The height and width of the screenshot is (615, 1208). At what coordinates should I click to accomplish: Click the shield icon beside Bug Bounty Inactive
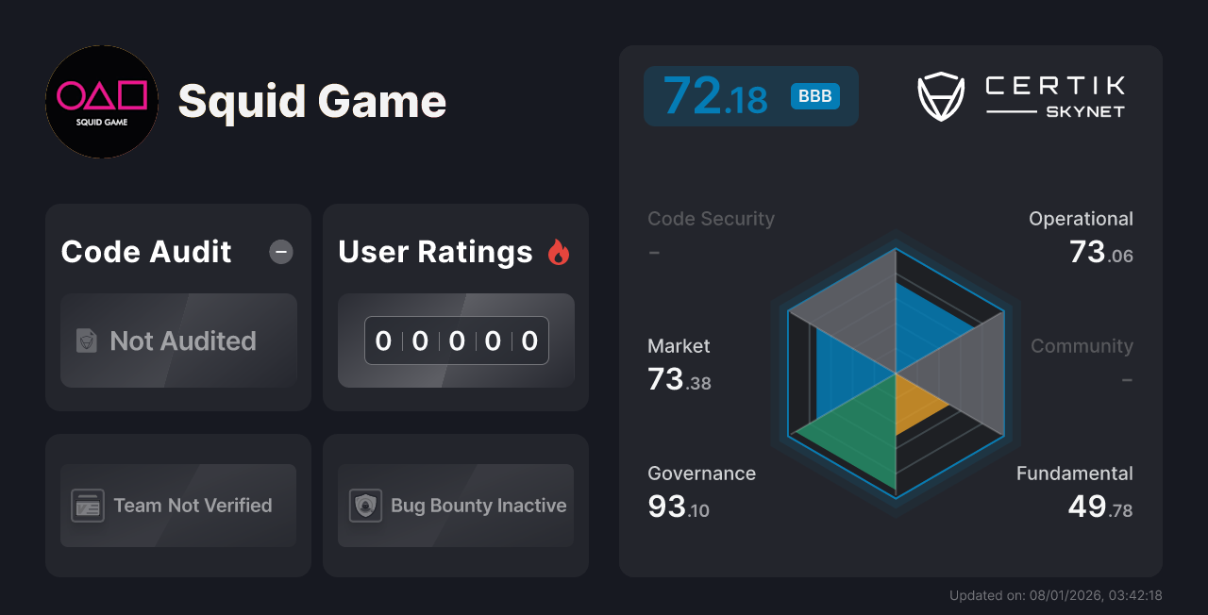367,506
